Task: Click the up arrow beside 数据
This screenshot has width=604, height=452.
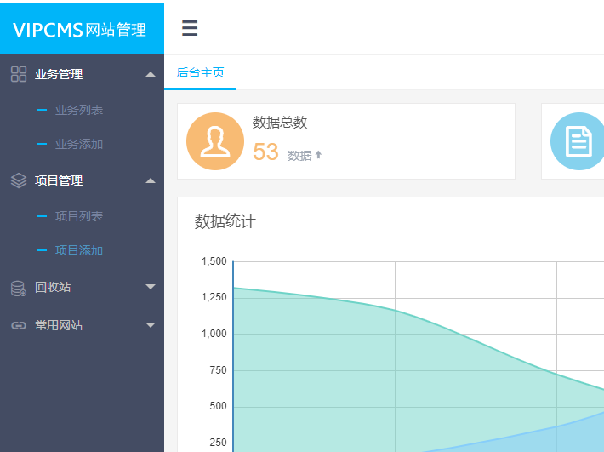Action: coord(319,155)
